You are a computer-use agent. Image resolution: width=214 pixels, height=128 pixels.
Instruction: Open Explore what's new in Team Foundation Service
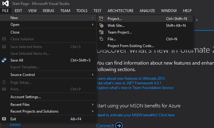pos(135,88)
